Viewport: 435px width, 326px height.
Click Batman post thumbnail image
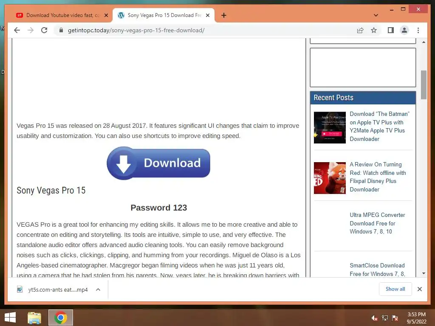coord(330,127)
